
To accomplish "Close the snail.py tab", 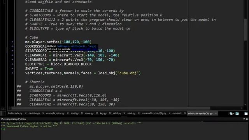I will tap(82, 113).
